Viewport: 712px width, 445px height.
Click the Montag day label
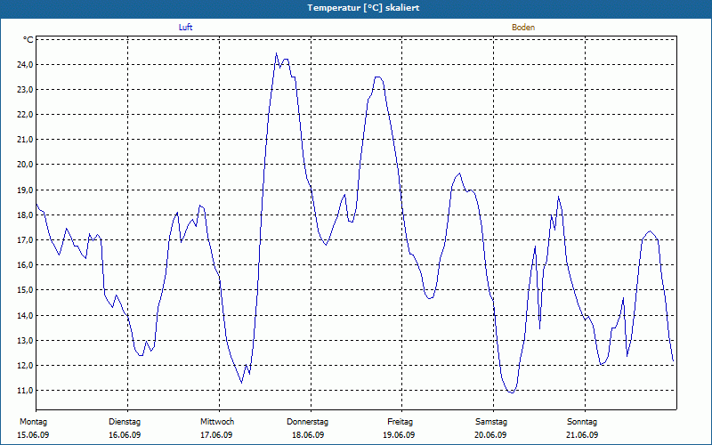point(33,422)
